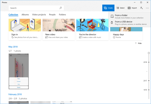This screenshot has height=104, width=151.
Task: Switch to the Albums tab
Action: 25,15
